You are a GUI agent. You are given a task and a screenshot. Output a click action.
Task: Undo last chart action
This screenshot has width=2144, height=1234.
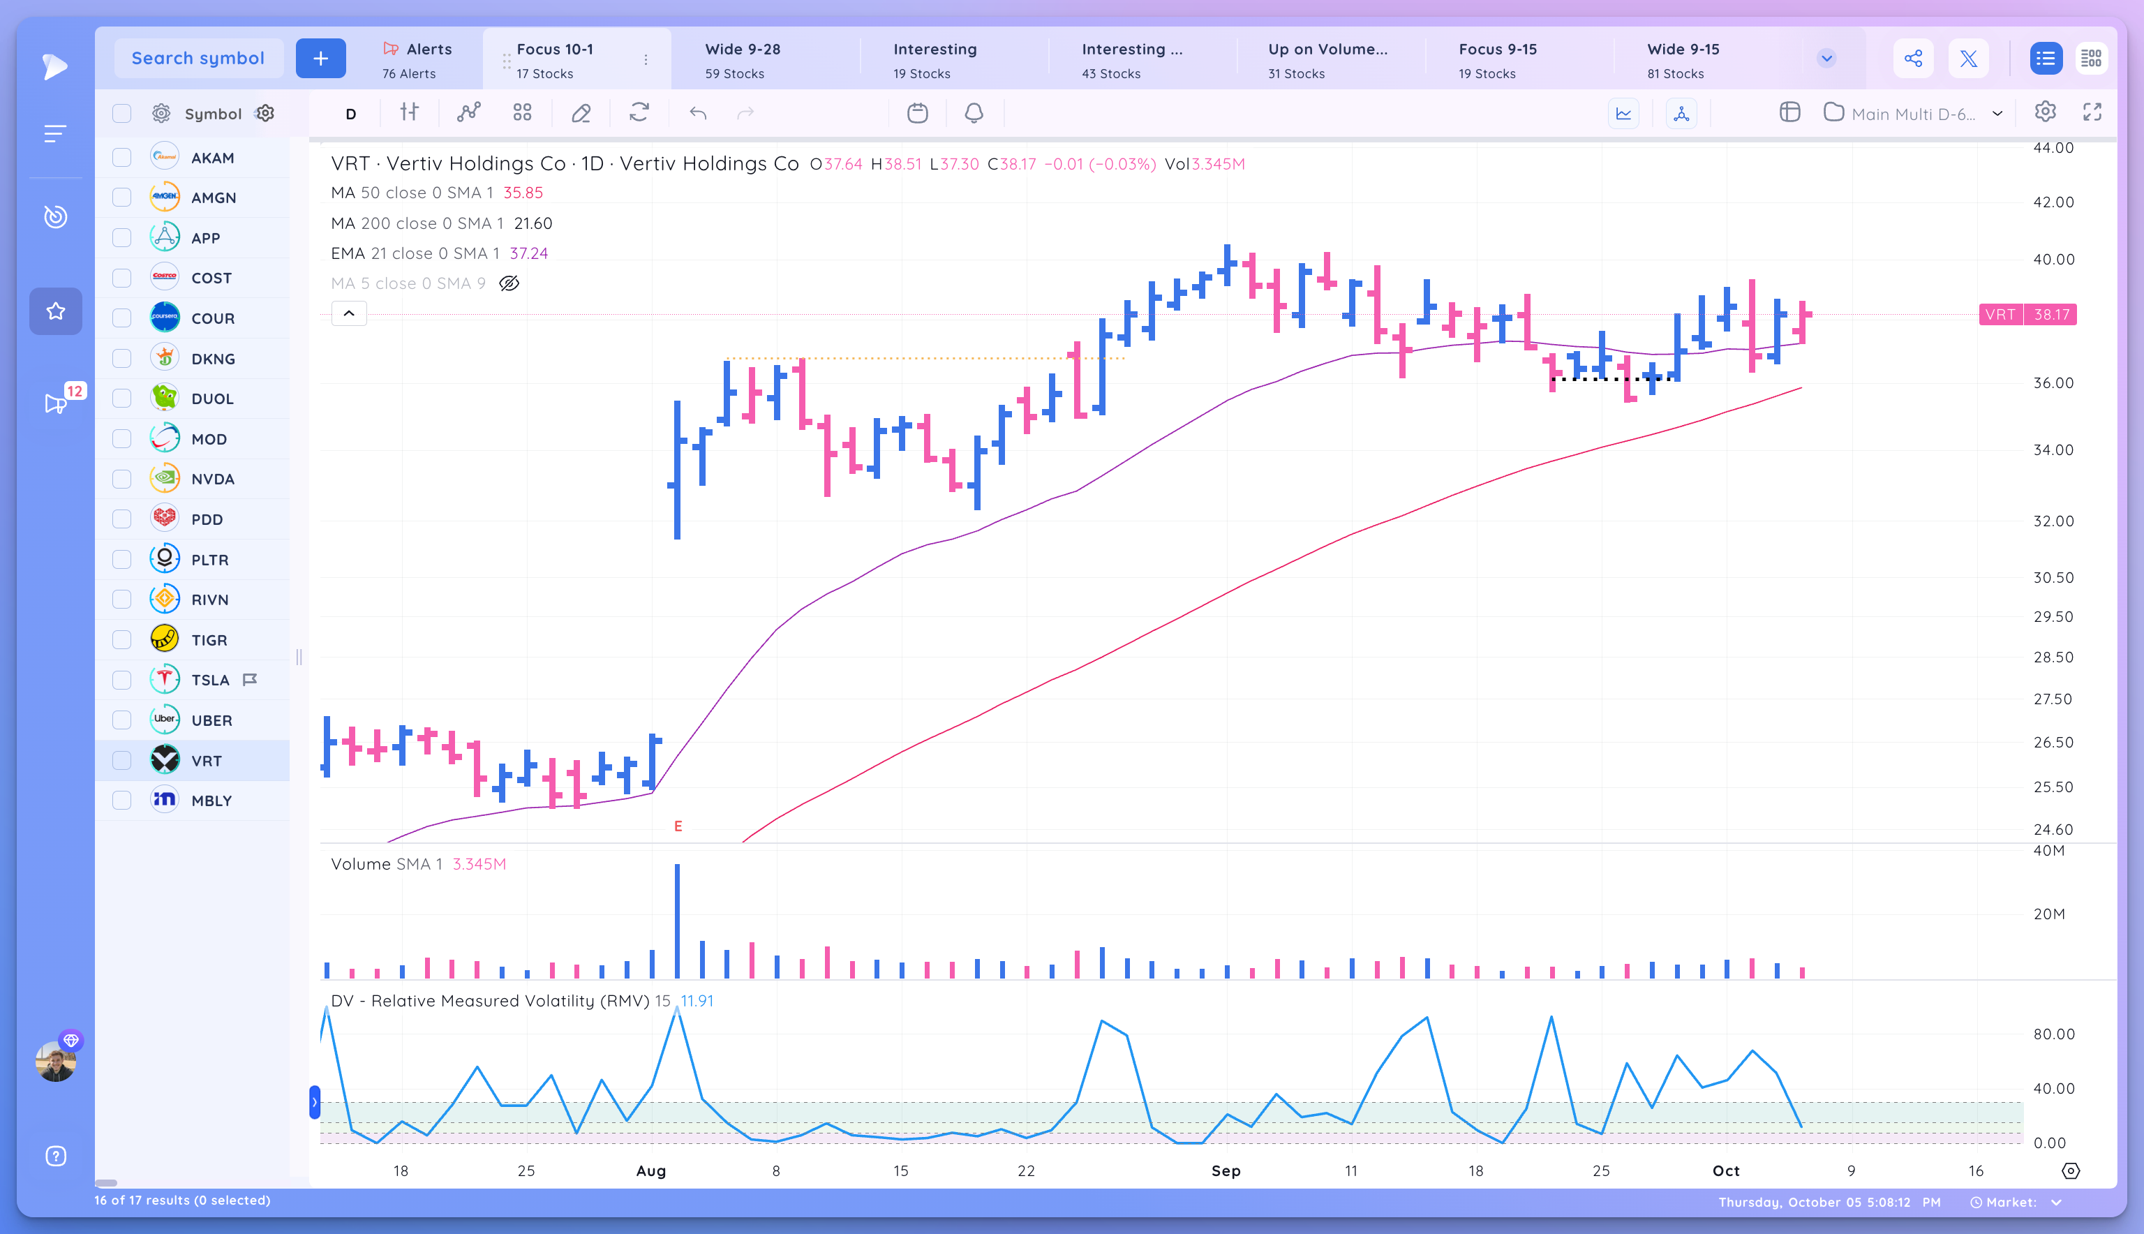tap(699, 113)
